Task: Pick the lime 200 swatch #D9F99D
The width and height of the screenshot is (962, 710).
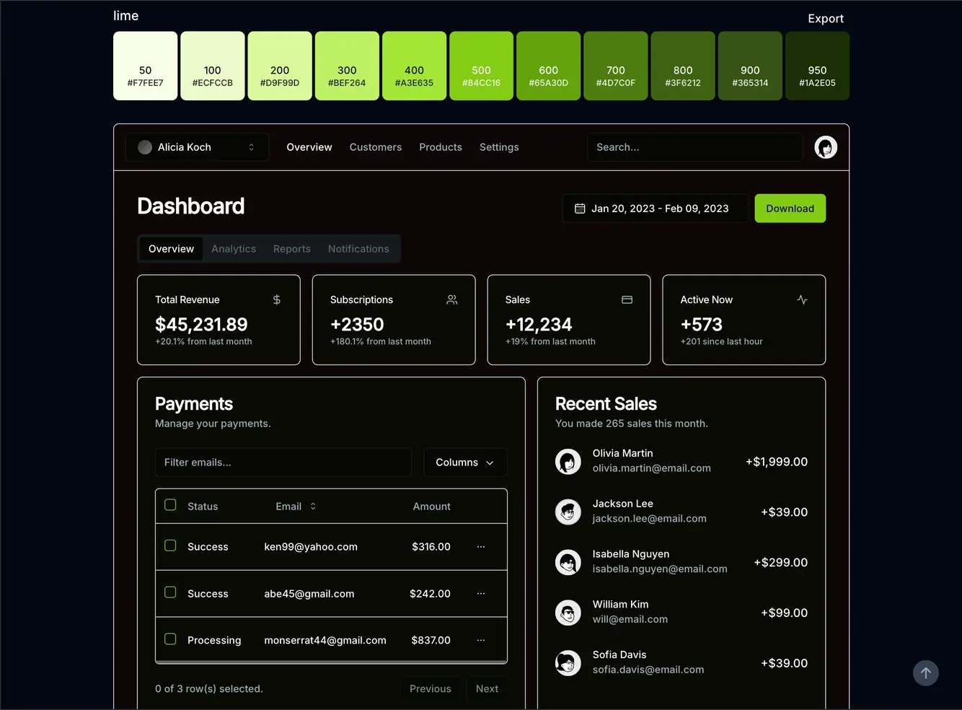Action: pyautogui.click(x=280, y=66)
